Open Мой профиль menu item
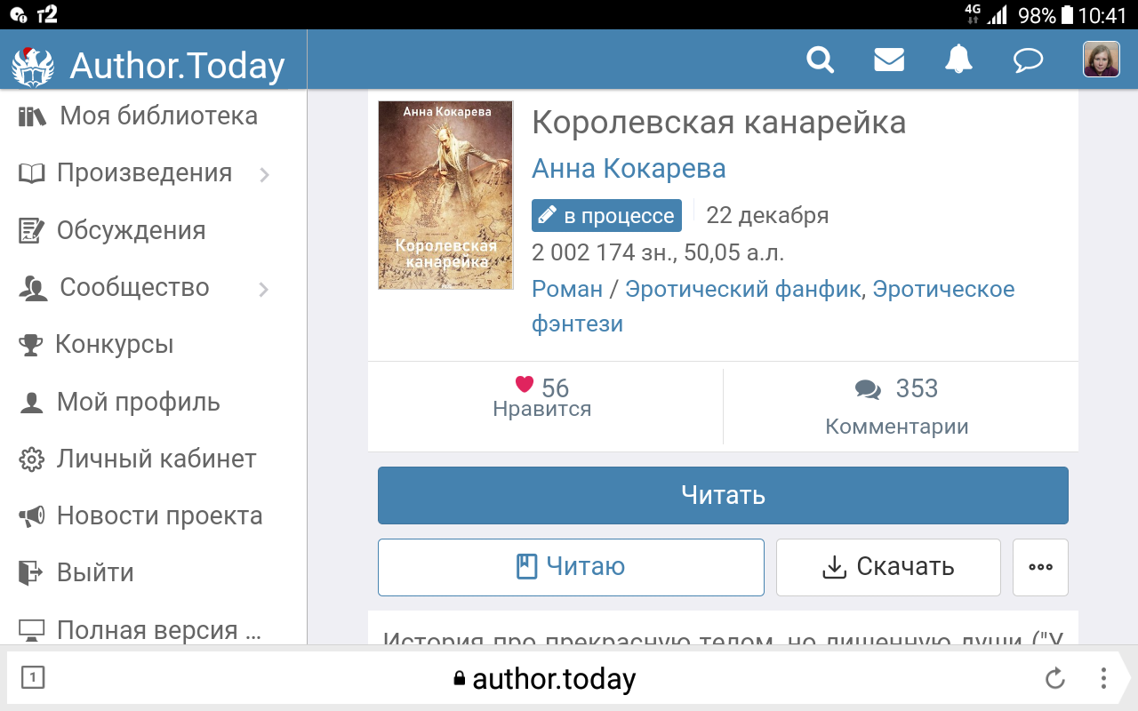 pyautogui.click(x=138, y=402)
